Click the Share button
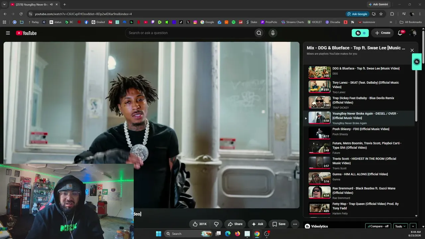The image size is (425, 239). [235, 224]
